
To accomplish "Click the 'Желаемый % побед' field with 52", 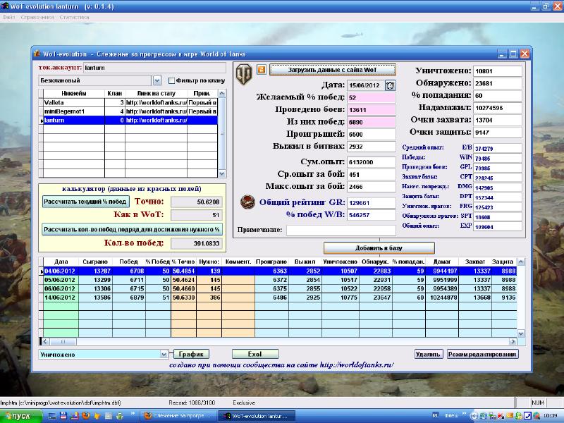I will pos(372,97).
